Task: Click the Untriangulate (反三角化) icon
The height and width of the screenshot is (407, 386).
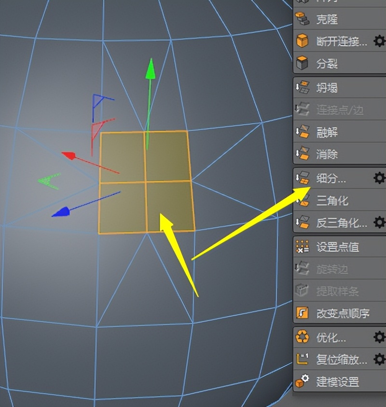Action: tap(303, 223)
